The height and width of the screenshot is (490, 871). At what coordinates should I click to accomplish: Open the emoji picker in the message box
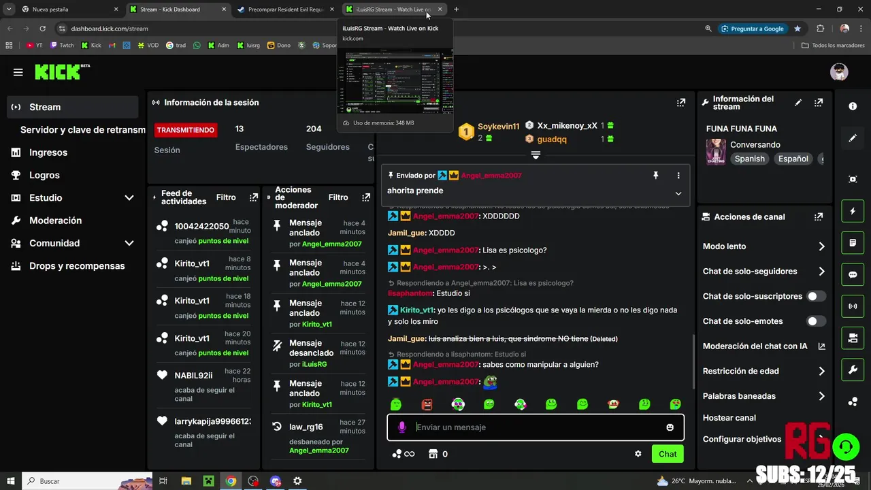coord(670,427)
